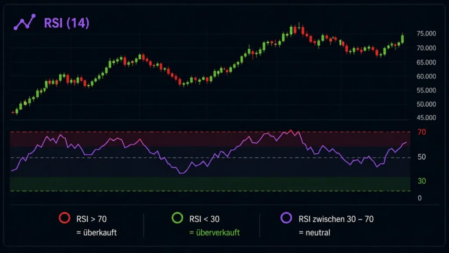Click the 'RSI > 70' legend text
Viewport: 449px width, 253px height.
point(91,219)
